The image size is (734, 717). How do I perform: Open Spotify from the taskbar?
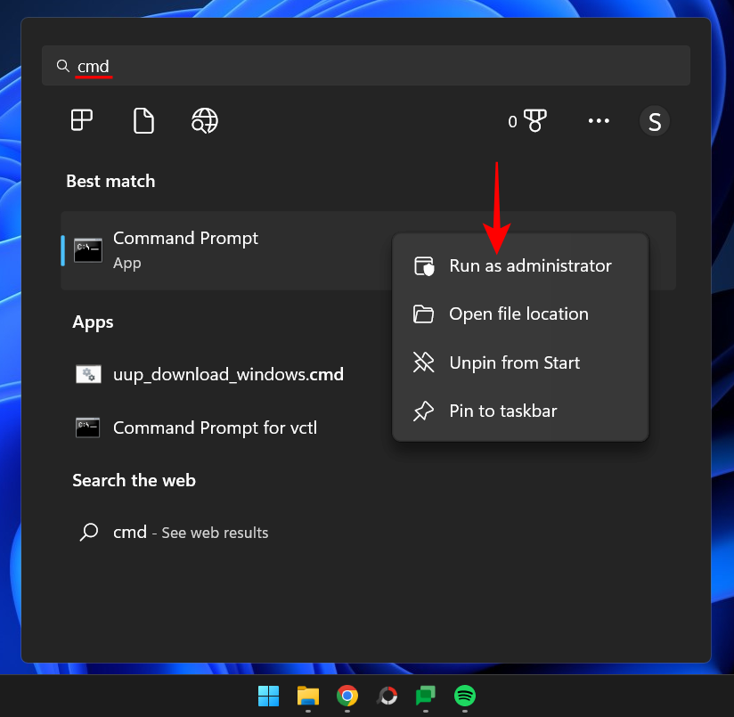464,697
